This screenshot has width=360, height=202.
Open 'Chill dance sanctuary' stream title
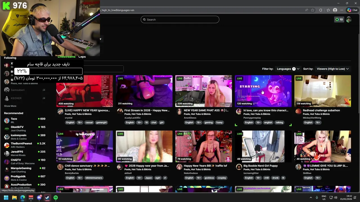coord(87,166)
